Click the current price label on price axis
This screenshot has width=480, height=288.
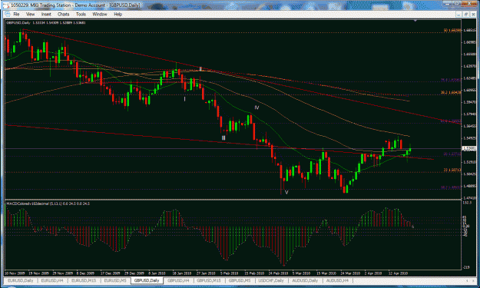[x=469, y=148]
